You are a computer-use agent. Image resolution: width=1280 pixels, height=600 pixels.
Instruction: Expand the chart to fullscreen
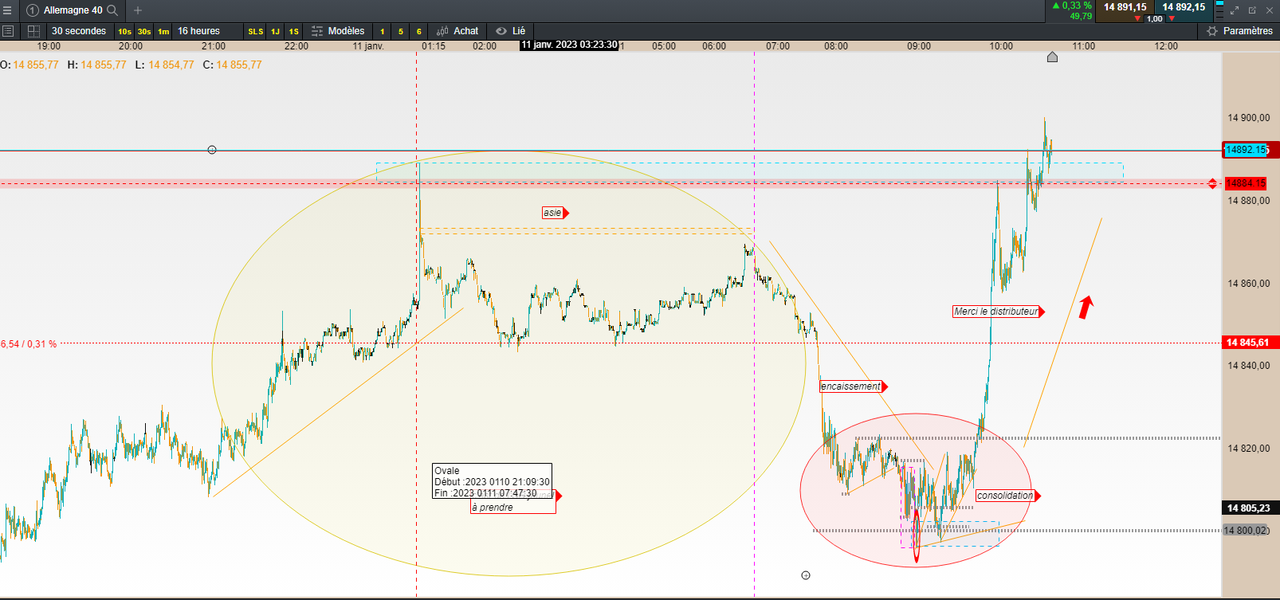1235,10
